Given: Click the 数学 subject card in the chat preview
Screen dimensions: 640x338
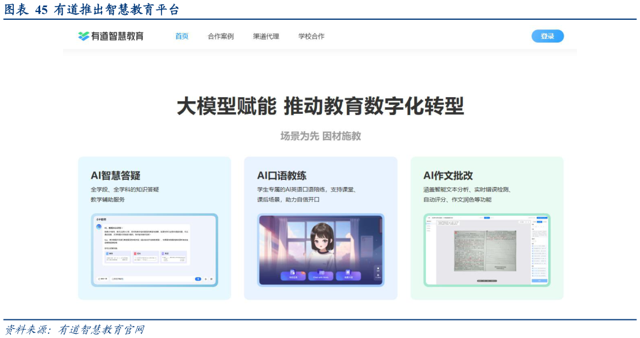Looking at the screenshot, I should (x=118, y=257).
